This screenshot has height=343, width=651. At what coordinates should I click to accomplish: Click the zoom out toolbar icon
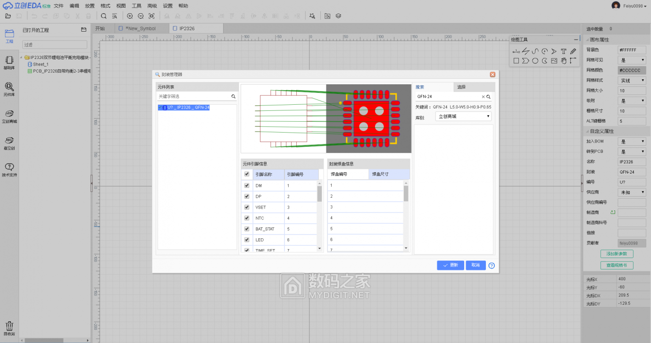click(141, 16)
